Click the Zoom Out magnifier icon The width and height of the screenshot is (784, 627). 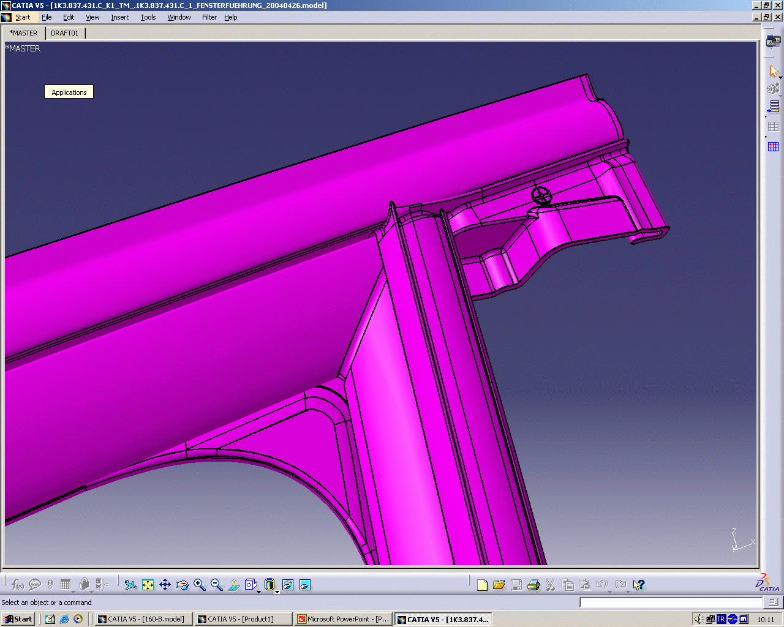pyautogui.click(x=216, y=585)
